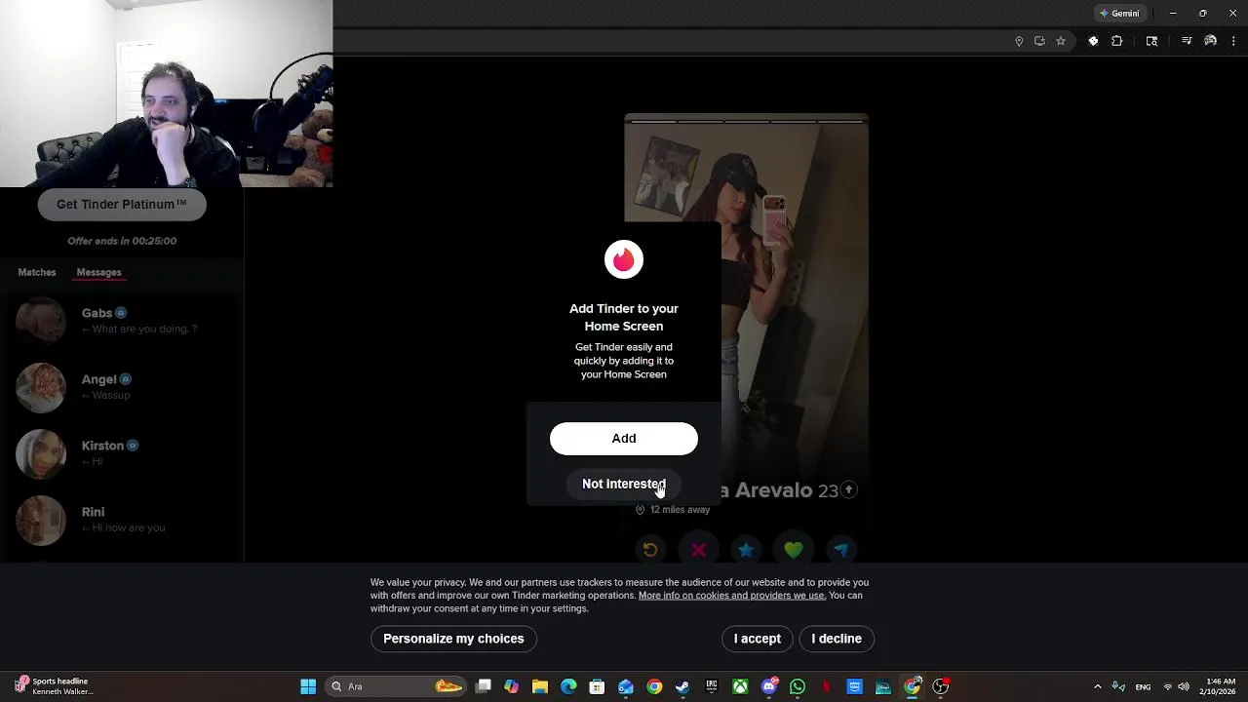The width and height of the screenshot is (1248, 702).
Task: Switch to the Matches tab
Action: pos(37,272)
